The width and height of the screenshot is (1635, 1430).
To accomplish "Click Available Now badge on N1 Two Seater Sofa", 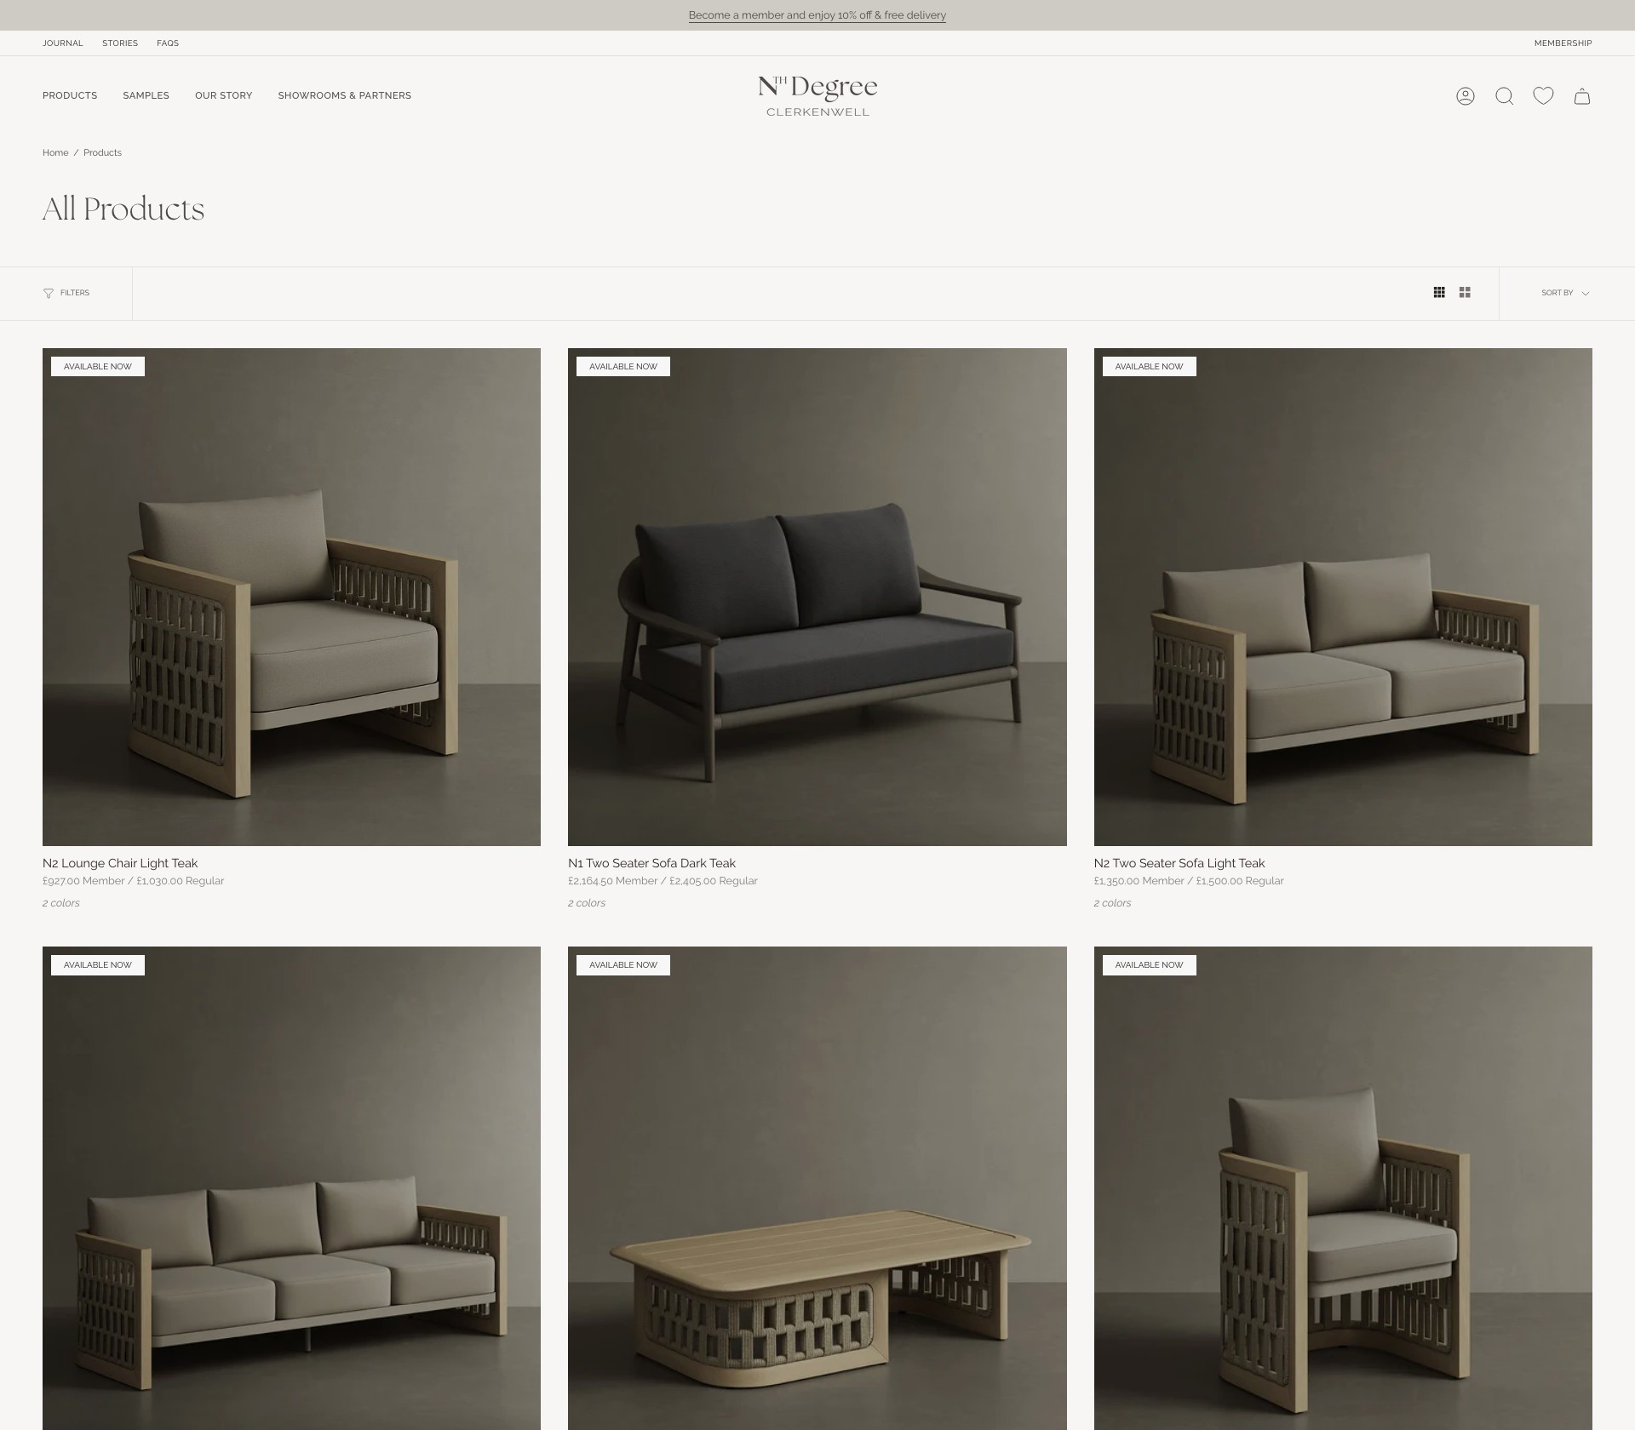I will (623, 367).
